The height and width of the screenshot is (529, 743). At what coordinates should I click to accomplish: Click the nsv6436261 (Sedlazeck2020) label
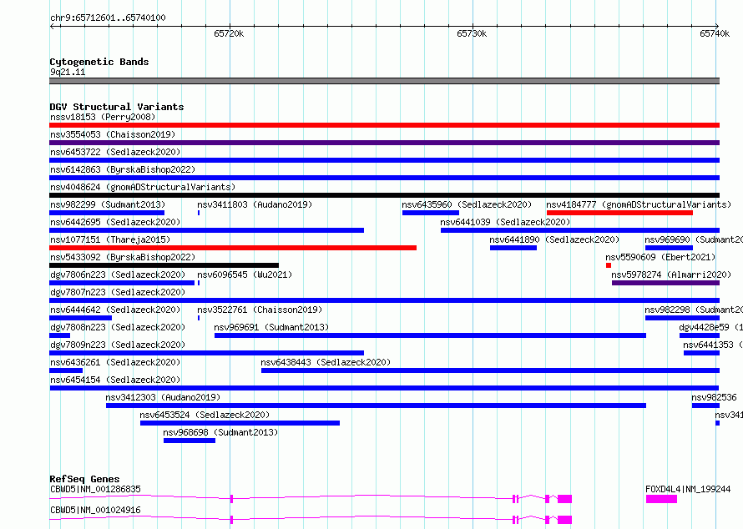click(115, 362)
